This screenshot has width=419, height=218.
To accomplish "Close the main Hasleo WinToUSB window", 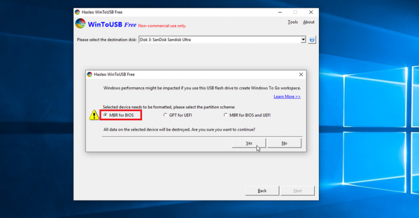I will click(x=311, y=12).
